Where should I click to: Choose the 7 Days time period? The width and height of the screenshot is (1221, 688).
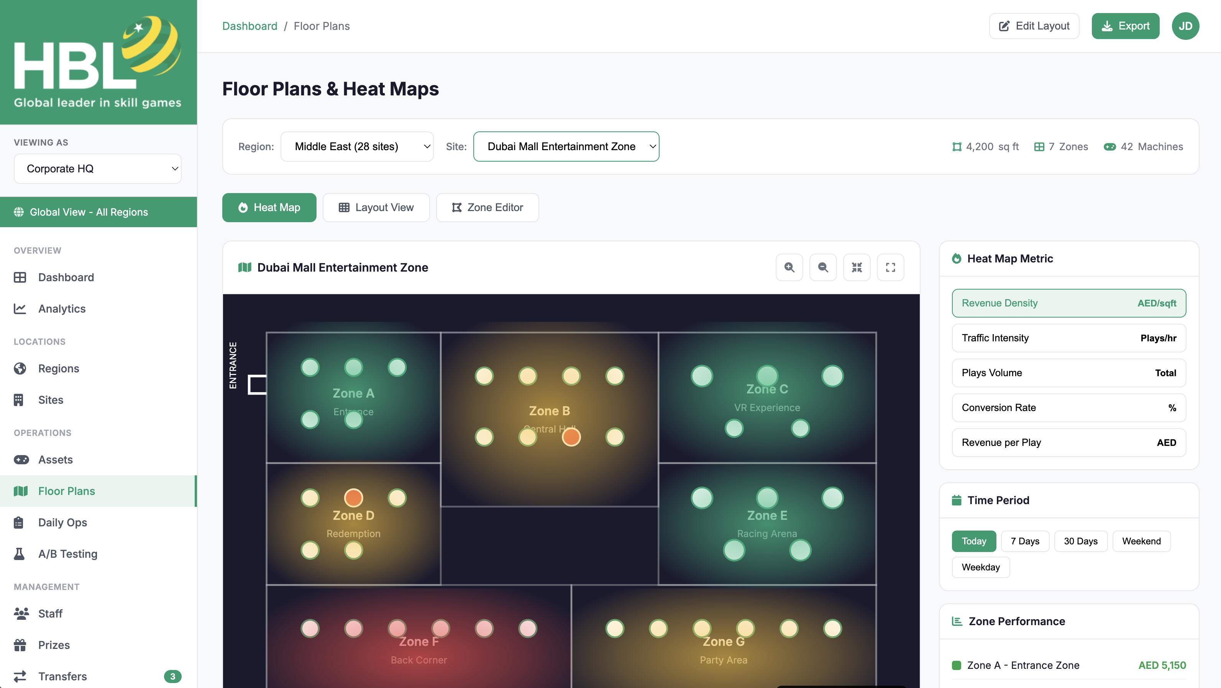tap(1025, 541)
